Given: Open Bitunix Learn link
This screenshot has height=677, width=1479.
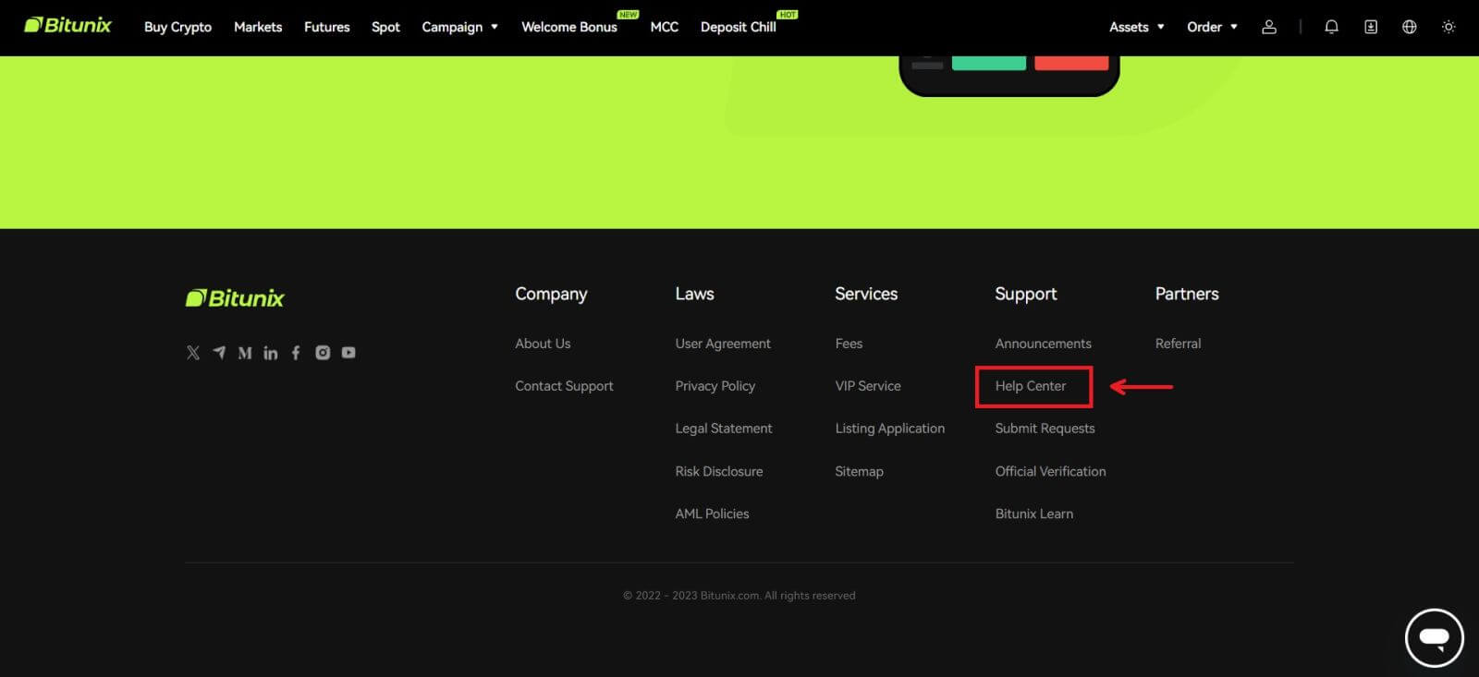Looking at the screenshot, I should (x=1034, y=514).
